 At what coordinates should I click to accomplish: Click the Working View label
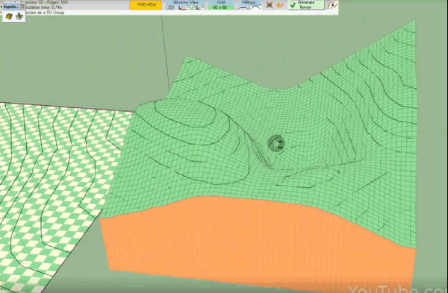(185, 2)
